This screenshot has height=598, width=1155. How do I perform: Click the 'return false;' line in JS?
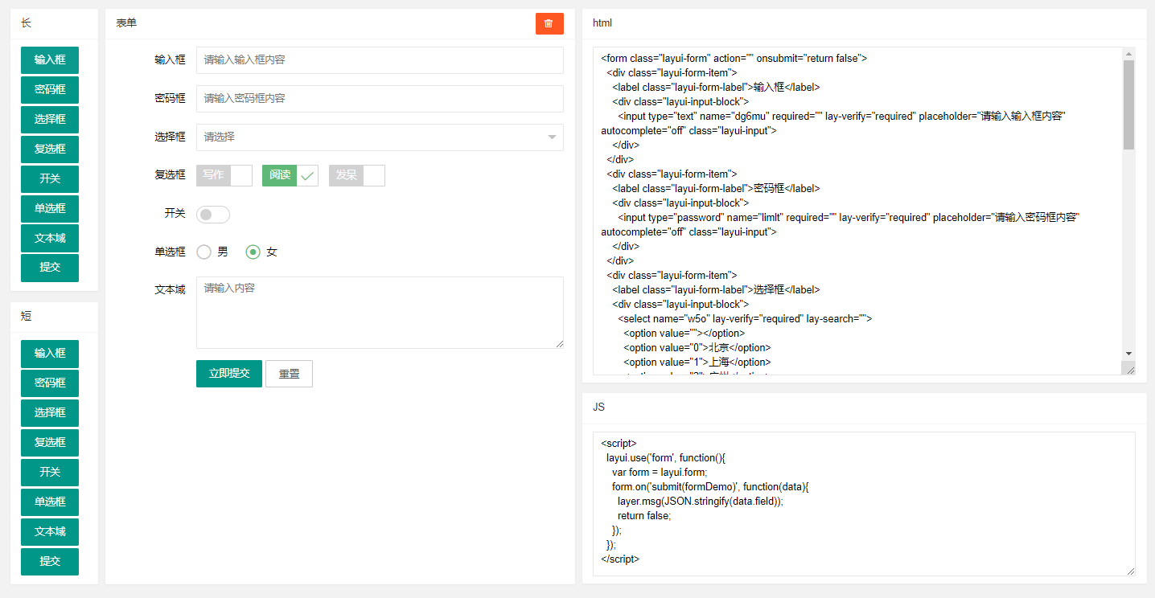[644, 516]
